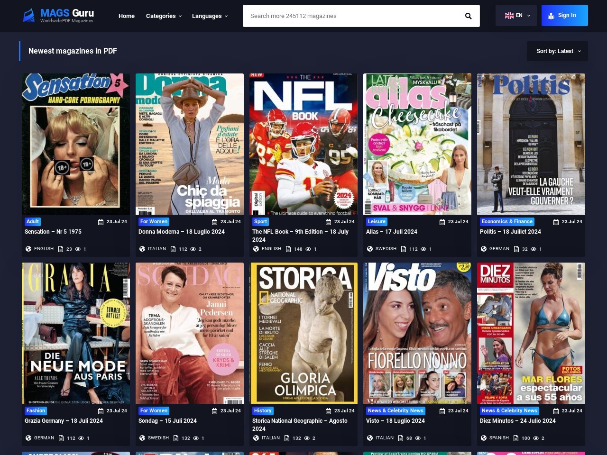Click the UK flag icon in language selector
This screenshot has width=607, height=455.
pyautogui.click(x=509, y=16)
